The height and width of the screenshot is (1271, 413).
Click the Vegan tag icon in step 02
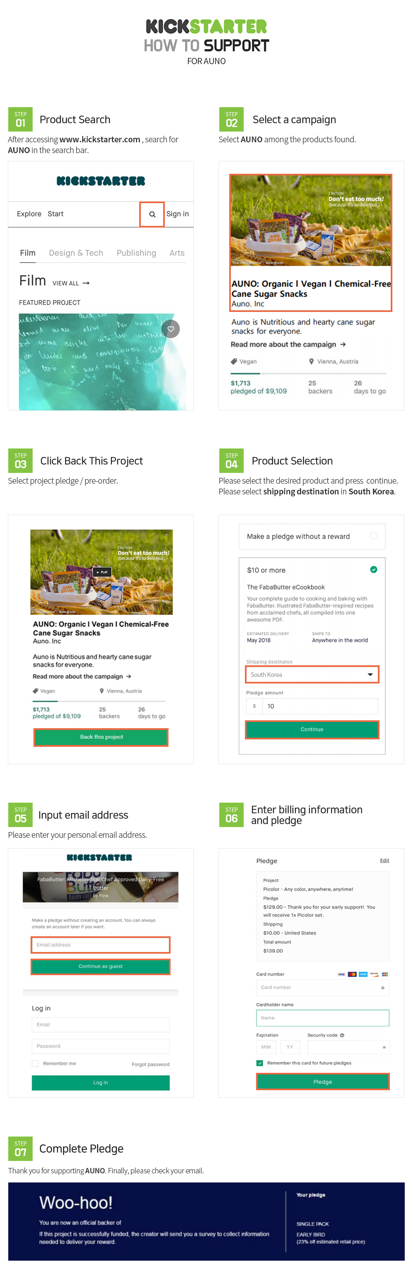click(234, 361)
